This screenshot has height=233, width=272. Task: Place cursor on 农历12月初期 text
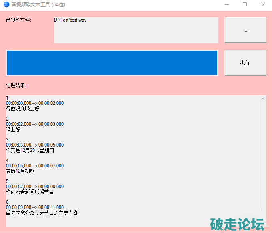click(20, 171)
